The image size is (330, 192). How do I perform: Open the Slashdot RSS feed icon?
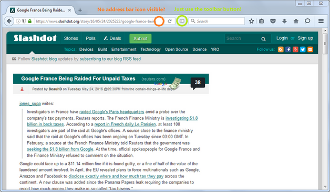pyautogui.click(x=281, y=50)
